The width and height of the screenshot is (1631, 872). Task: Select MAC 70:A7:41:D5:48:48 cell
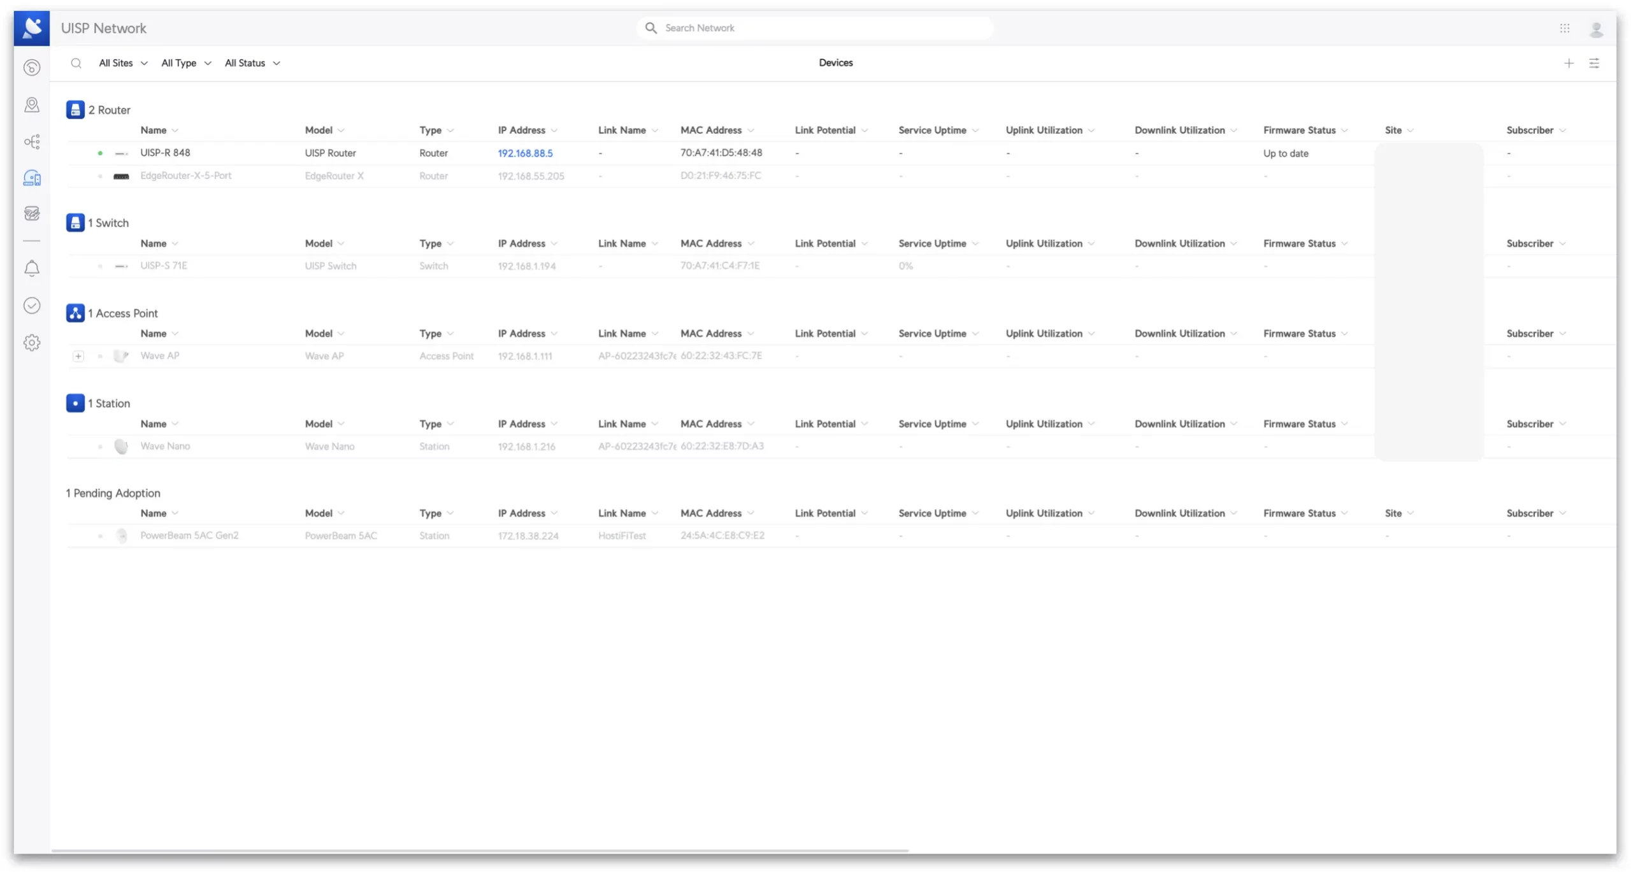(x=721, y=153)
